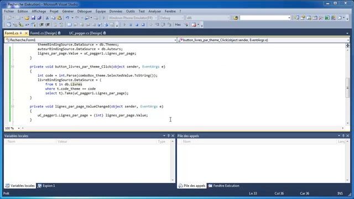The width and height of the screenshot is (354, 199).
Task: Open the Affichage menu
Action: point(39,11)
